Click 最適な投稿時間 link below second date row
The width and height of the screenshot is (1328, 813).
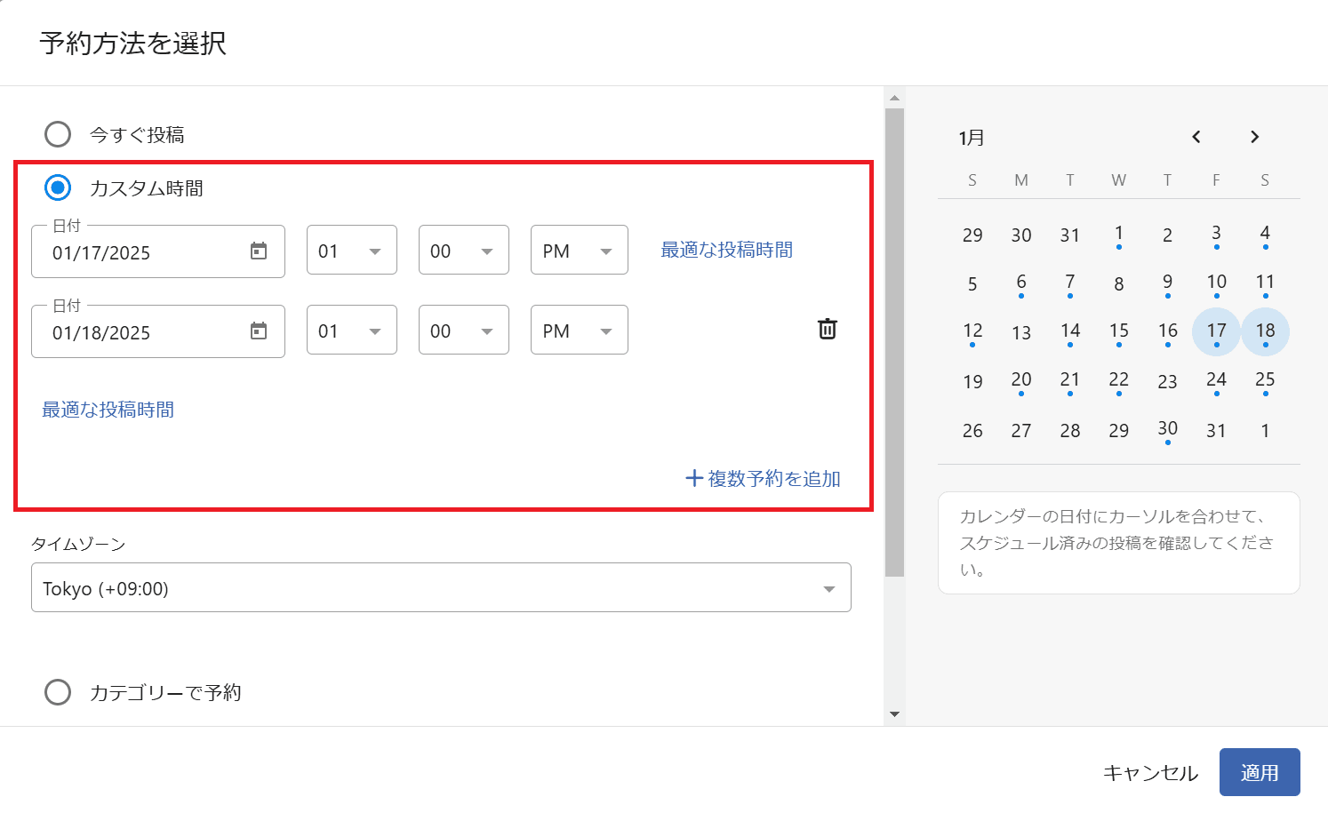[108, 410]
